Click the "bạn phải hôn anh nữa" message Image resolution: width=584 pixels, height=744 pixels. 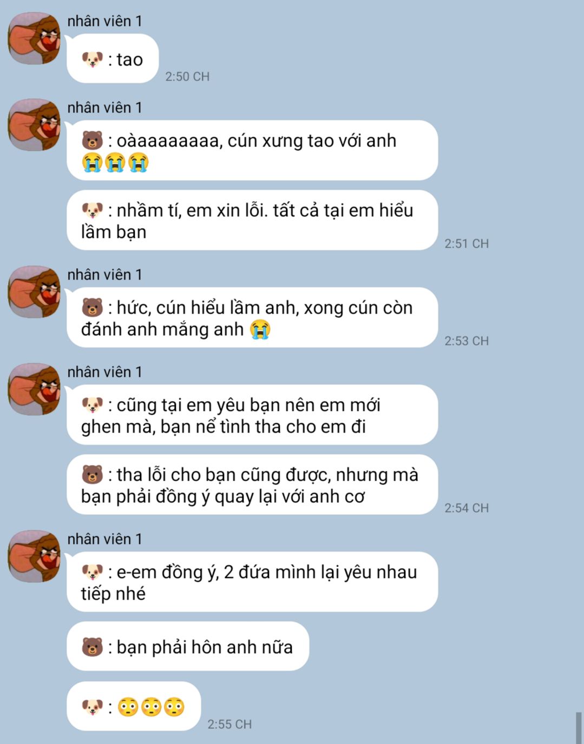pos(188,647)
